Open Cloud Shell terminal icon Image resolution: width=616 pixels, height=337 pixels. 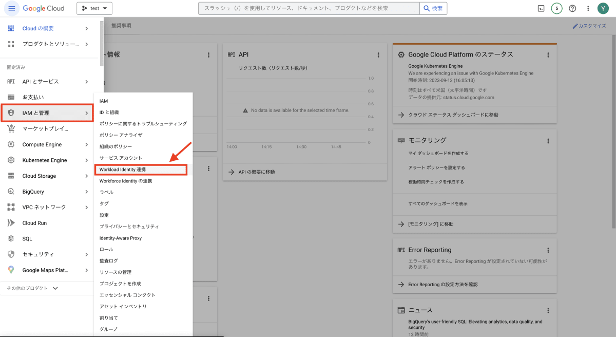pos(541,8)
